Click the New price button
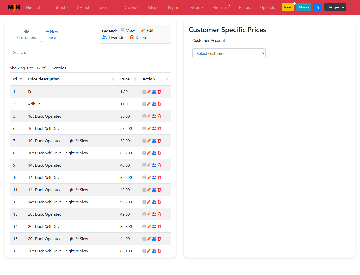Image resolution: width=360 pixels, height=275 pixels. (52, 34)
